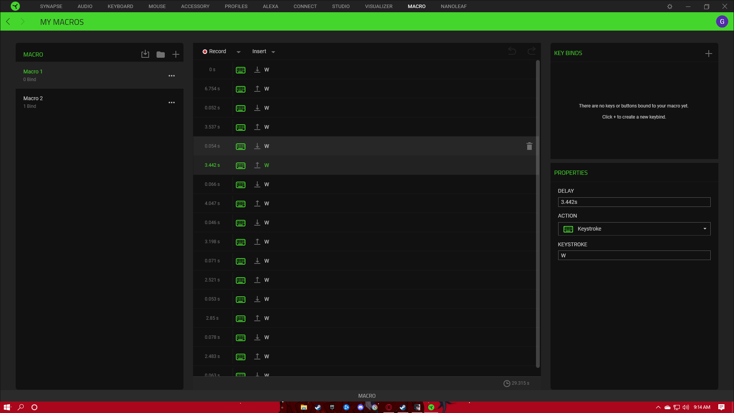This screenshot has height=413, width=734.
Task: Add a new keybind with plus icon
Action: 709,54
